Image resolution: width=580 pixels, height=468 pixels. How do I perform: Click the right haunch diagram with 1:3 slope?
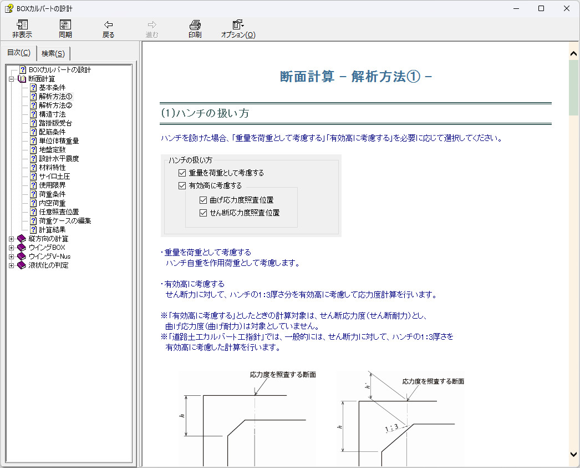[x=400, y=419]
